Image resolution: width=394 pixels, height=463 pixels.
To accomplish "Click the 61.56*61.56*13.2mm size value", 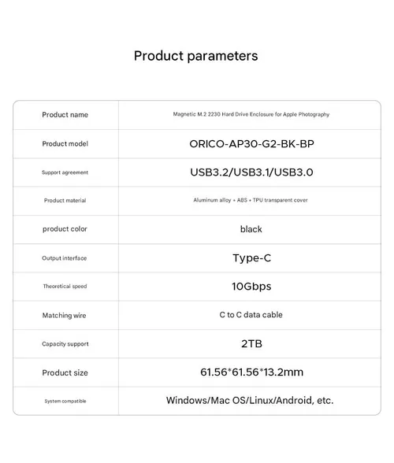I will (x=251, y=372).
